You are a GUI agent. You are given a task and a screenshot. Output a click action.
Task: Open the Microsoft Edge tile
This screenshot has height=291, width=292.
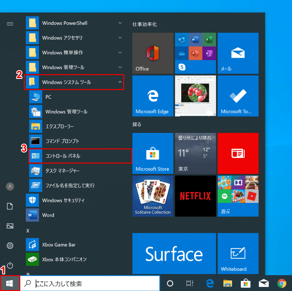pyautogui.click(x=153, y=96)
